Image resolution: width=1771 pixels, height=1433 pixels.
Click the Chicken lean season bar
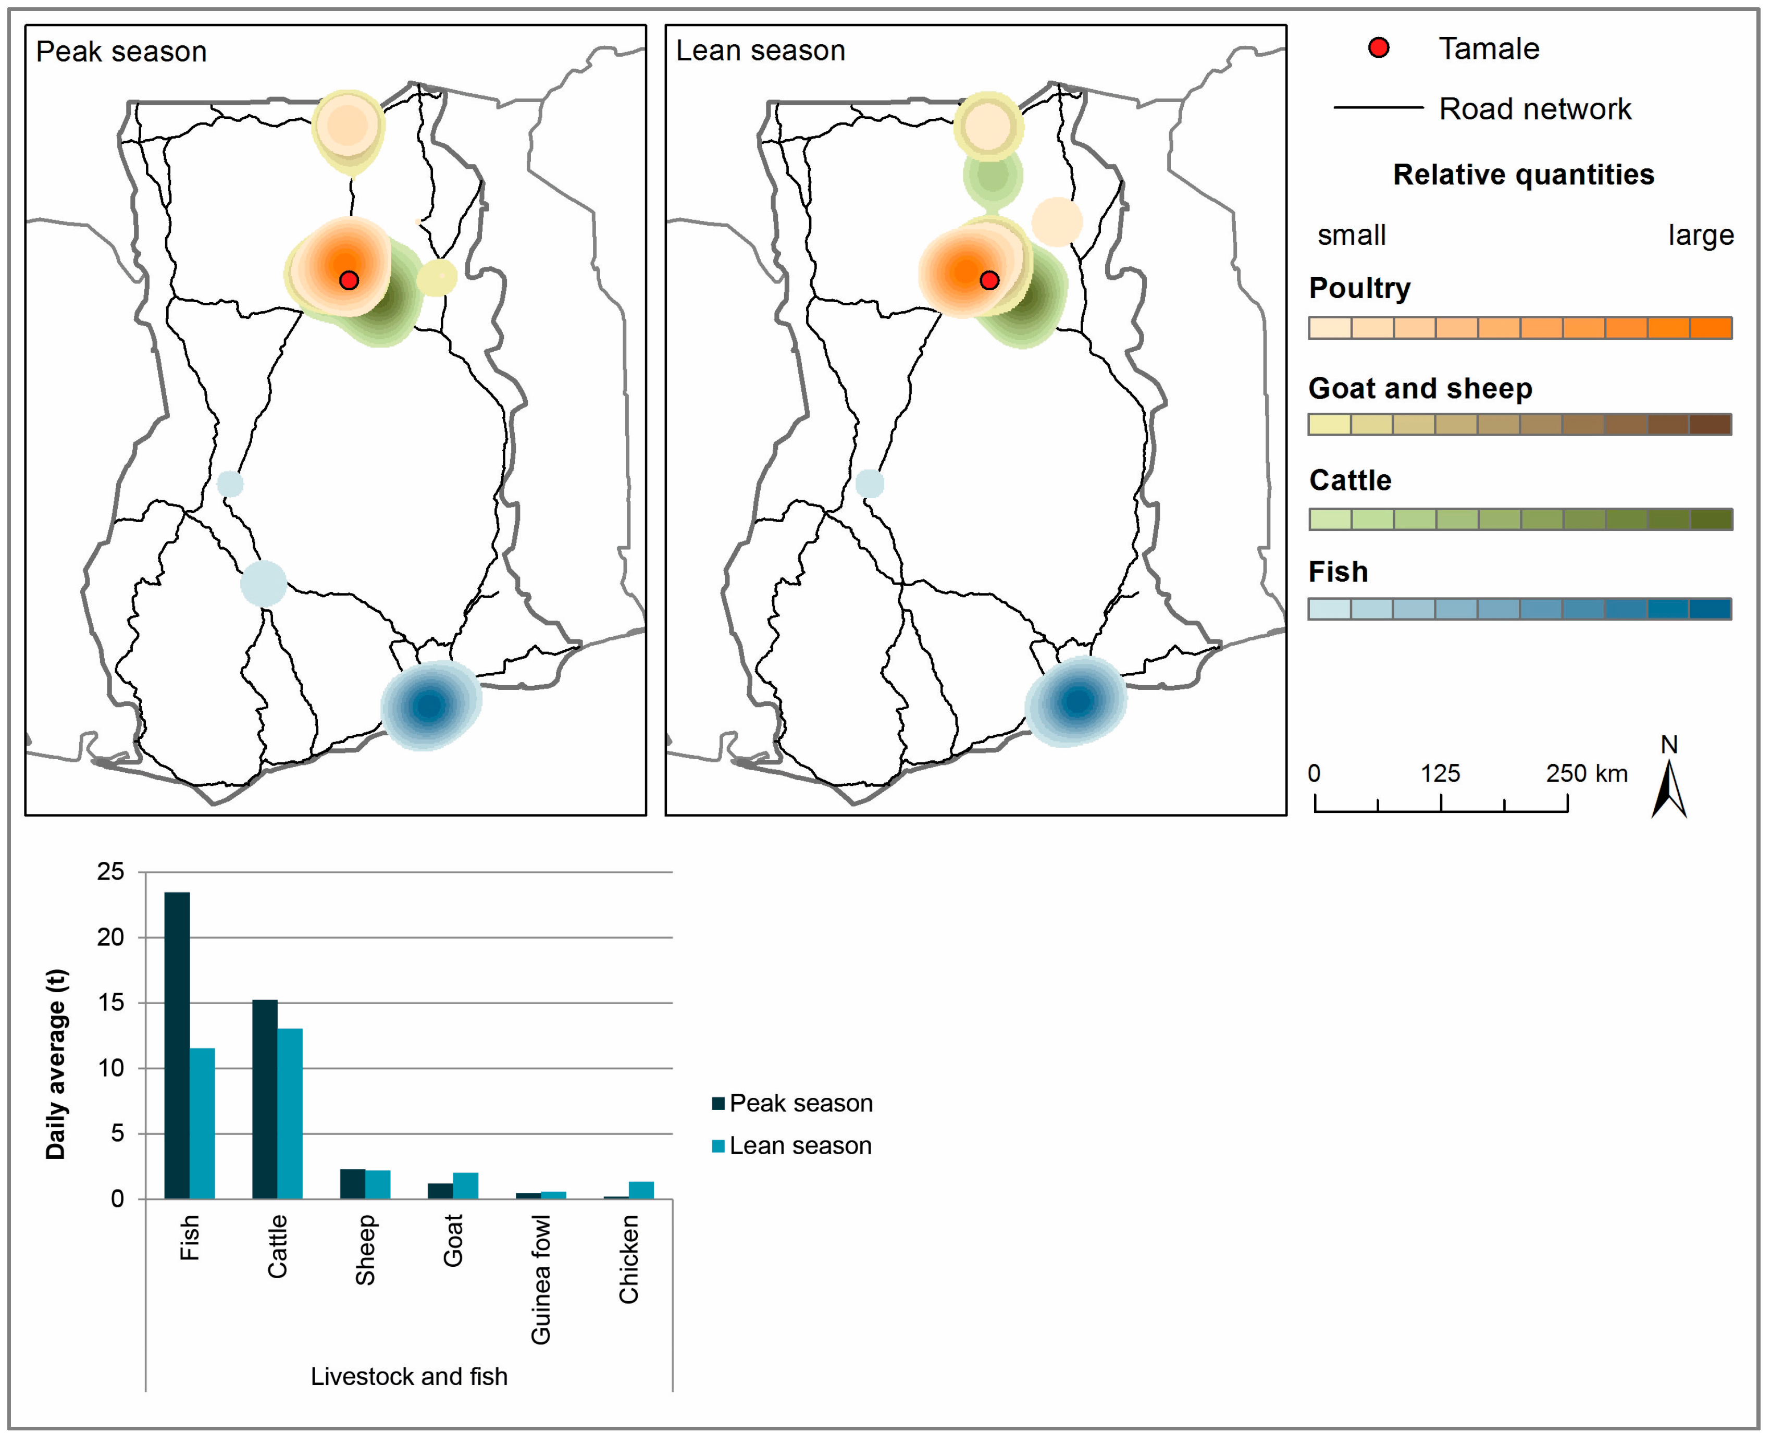click(641, 1190)
